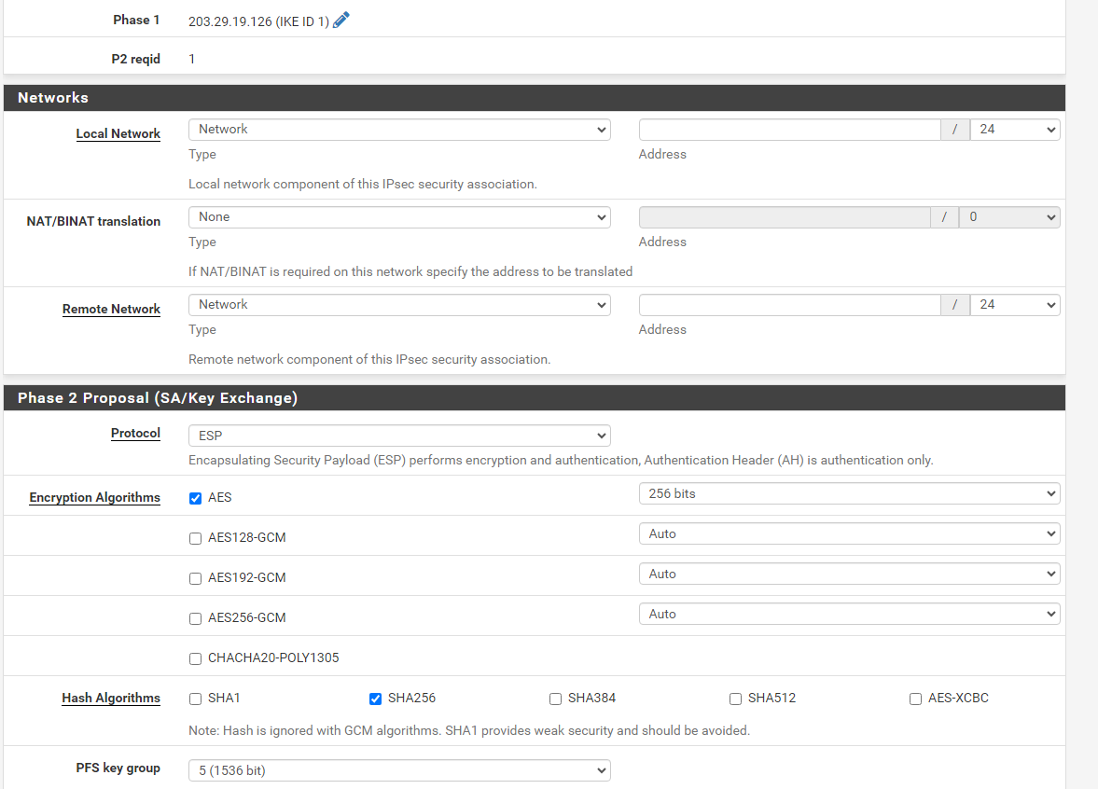Enable the CHACHA20-POLY1305 checkbox
Screen dimensions: 1098x789
(x=195, y=658)
